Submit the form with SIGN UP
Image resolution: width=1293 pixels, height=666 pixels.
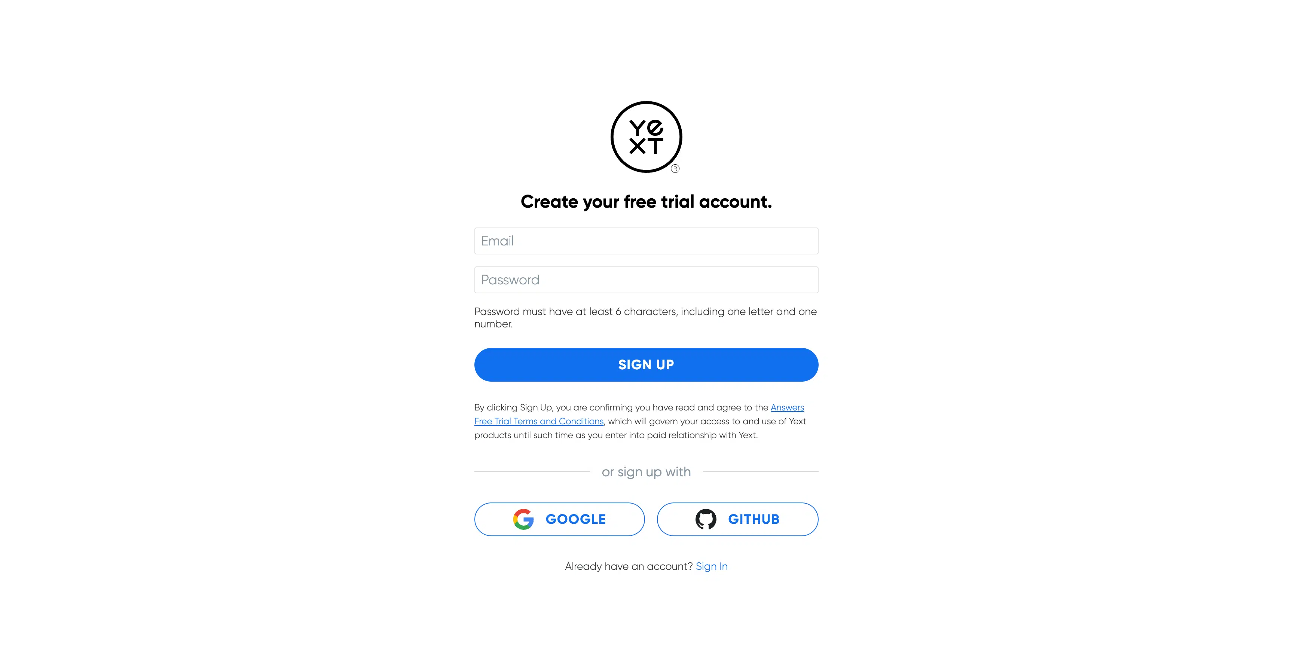(646, 365)
